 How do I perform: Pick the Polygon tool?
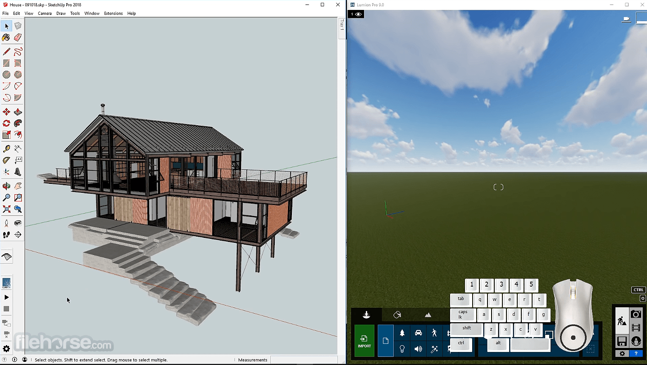tap(18, 74)
